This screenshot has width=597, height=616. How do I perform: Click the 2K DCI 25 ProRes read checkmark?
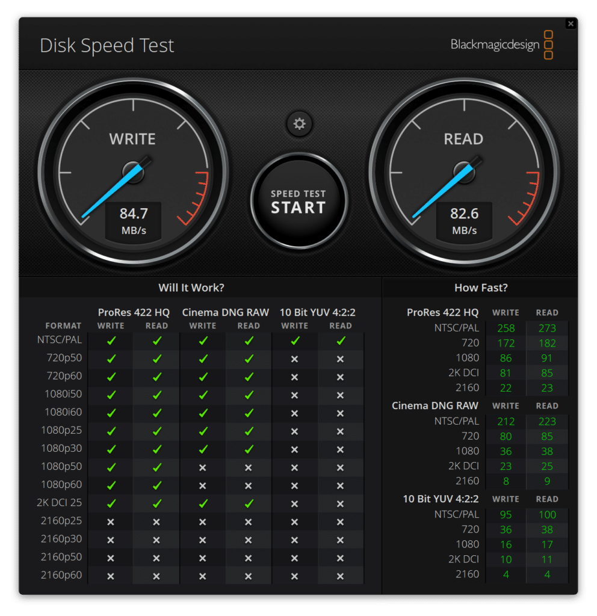pos(157,504)
